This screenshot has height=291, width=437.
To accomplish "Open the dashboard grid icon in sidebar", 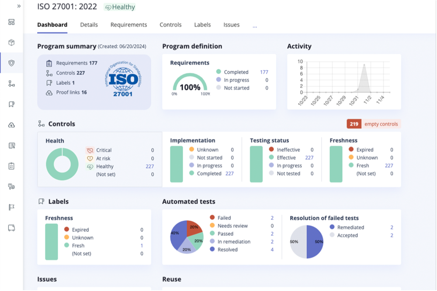I will tap(12, 22).
